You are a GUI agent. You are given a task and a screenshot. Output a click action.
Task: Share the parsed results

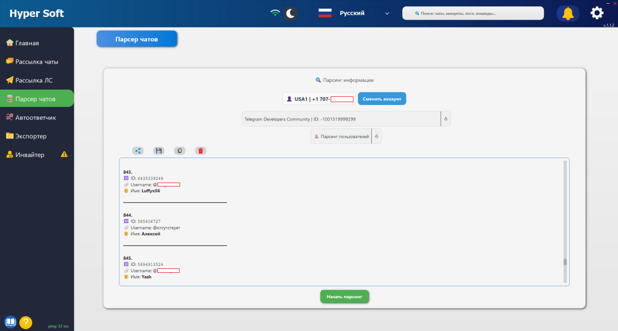coord(138,151)
